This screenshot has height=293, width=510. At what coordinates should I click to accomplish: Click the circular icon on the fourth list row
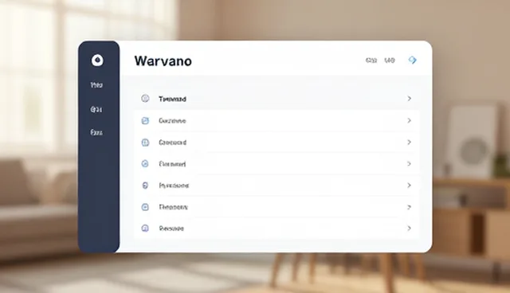[145, 164]
